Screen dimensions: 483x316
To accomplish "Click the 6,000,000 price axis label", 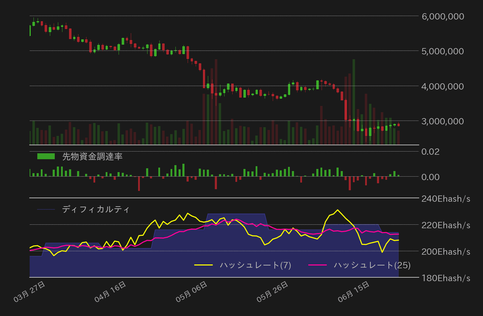I will point(443,16).
